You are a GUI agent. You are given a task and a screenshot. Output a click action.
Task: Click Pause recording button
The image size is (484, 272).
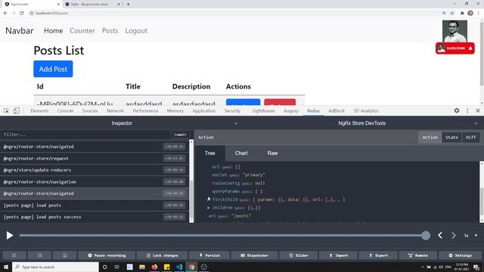click(x=107, y=255)
